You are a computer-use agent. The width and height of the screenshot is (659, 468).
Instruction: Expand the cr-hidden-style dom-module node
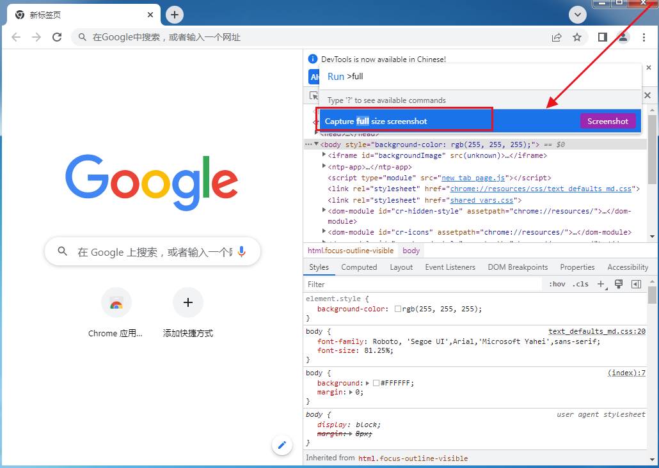pos(324,210)
